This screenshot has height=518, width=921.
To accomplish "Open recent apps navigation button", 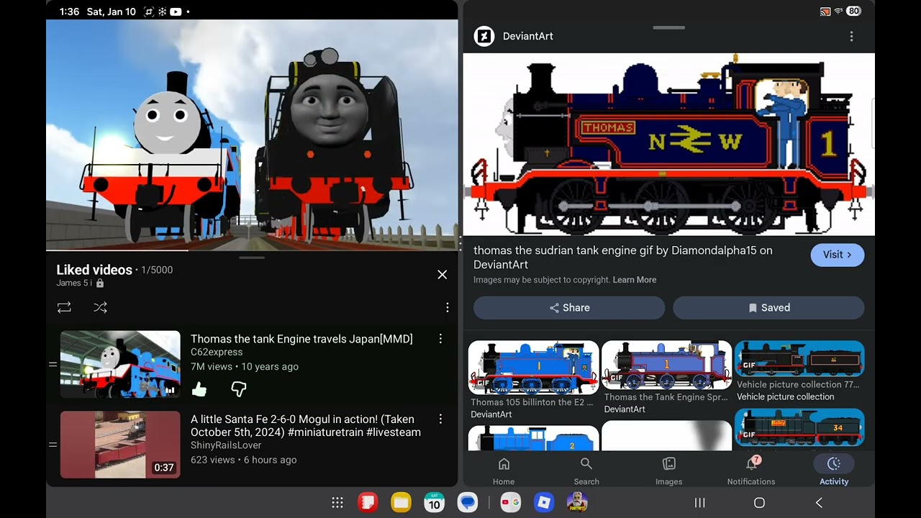I will click(x=699, y=503).
